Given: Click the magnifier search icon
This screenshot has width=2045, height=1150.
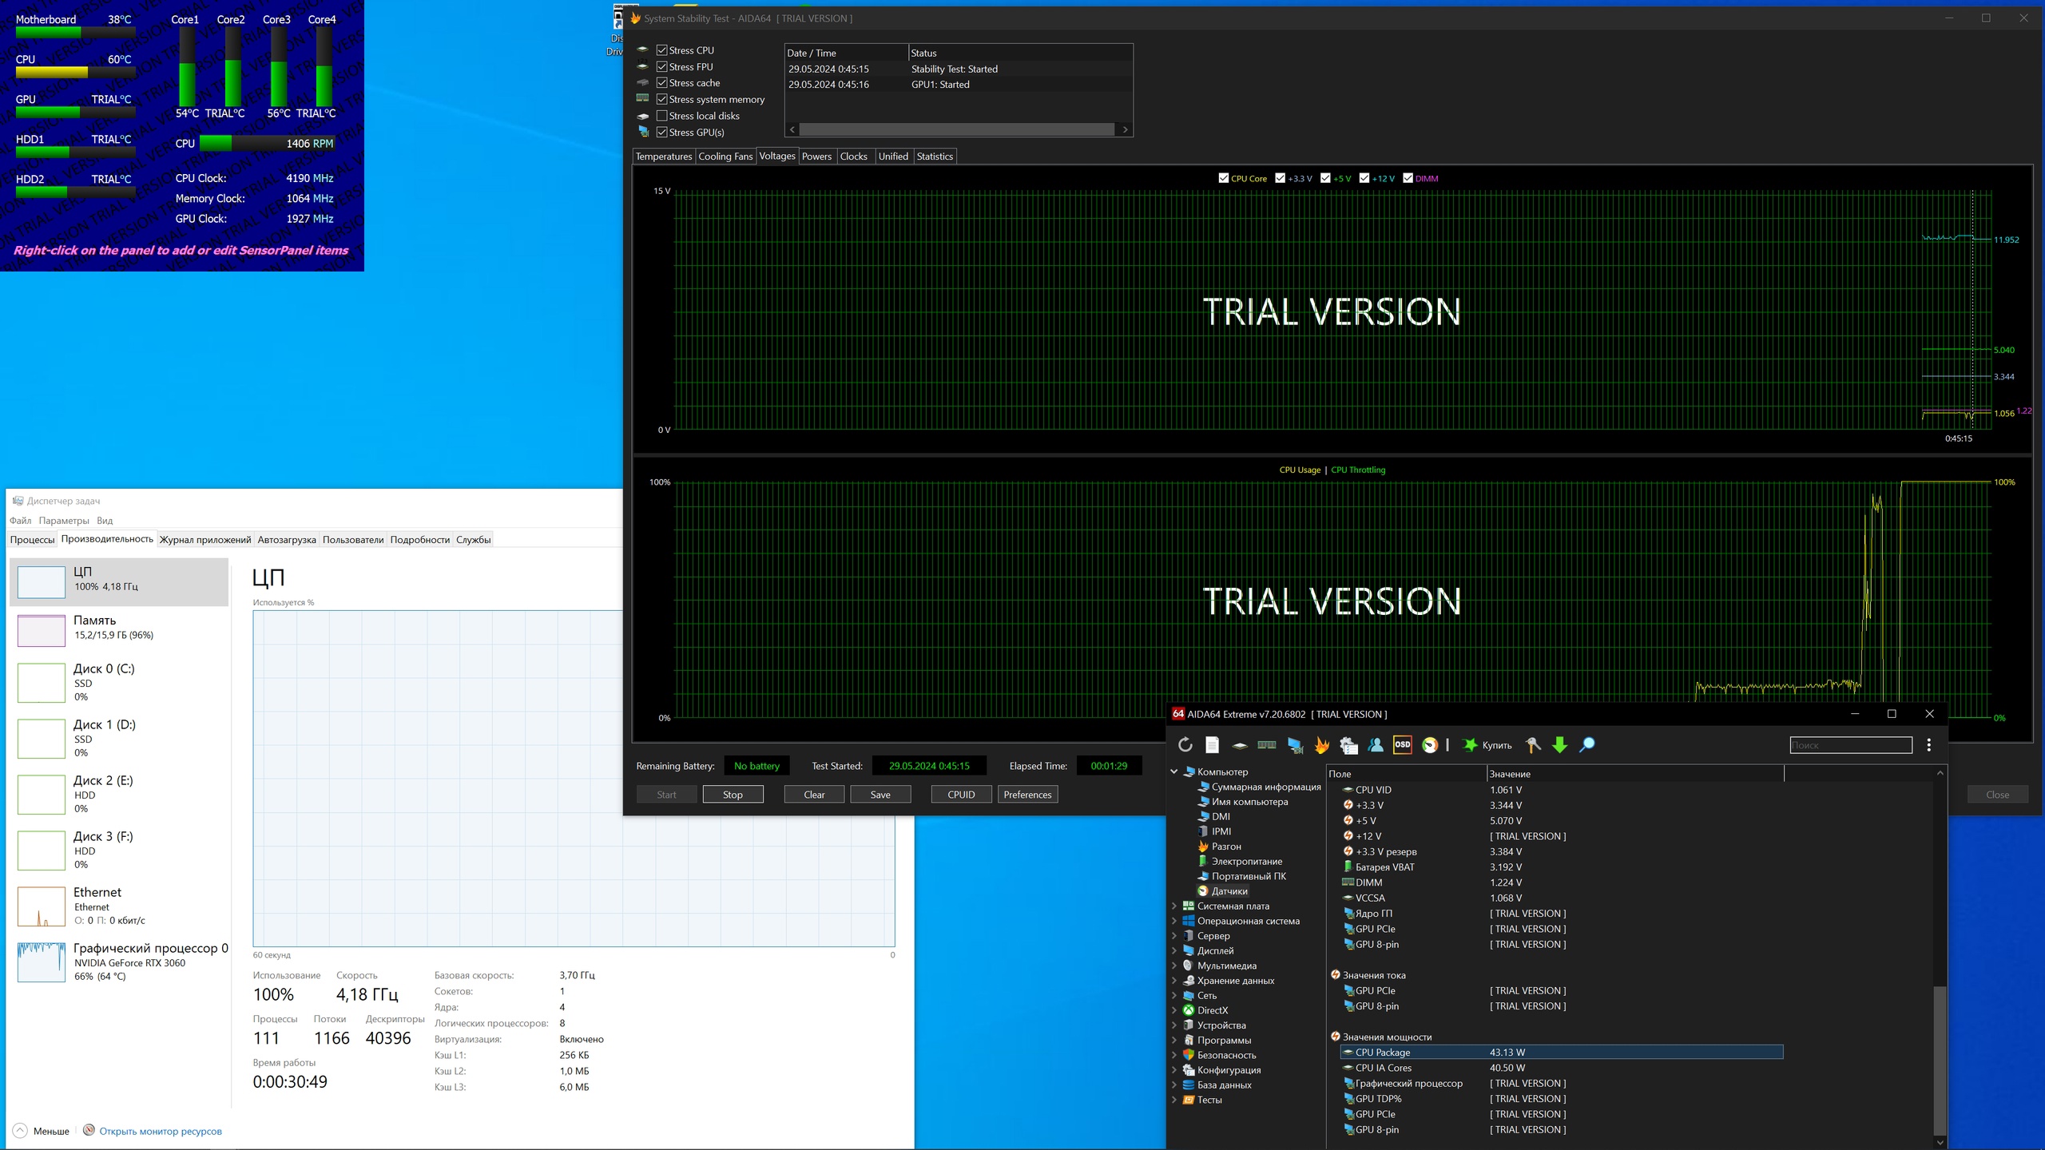Looking at the screenshot, I should pos(1587,745).
